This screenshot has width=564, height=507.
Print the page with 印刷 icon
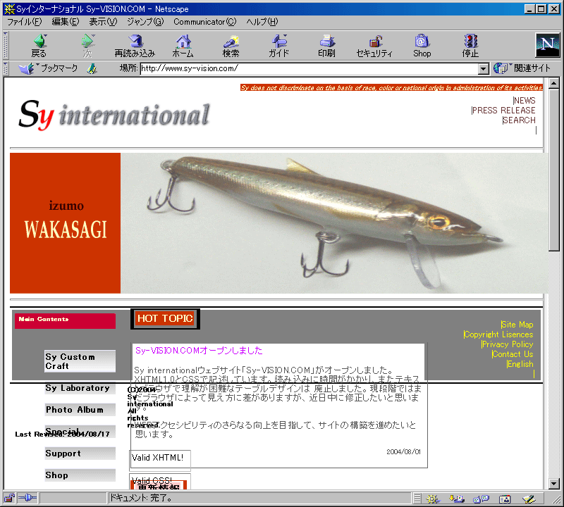coord(326,46)
